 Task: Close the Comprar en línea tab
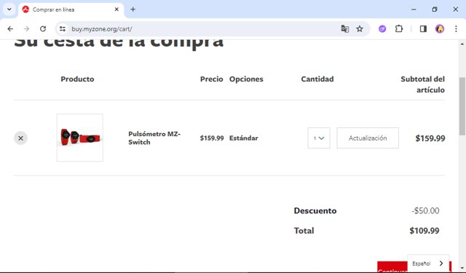116,9
